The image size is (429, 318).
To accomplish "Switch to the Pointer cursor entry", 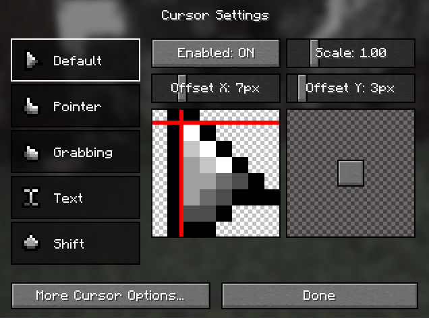I will click(76, 106).
